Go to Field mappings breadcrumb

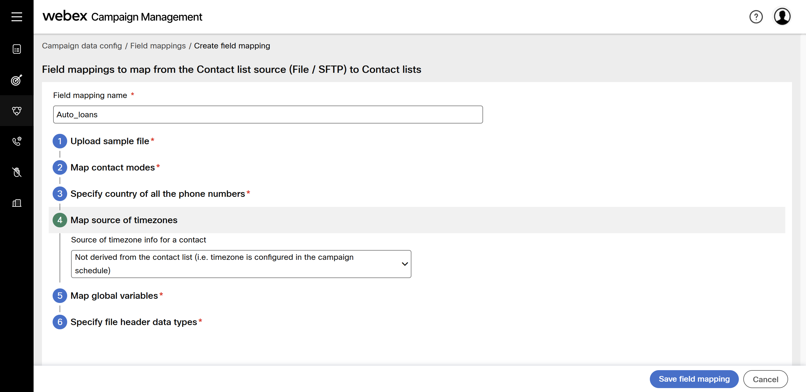click(x=158, y=46)
